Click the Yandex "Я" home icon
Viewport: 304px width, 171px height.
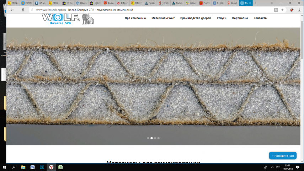point(22,10)
